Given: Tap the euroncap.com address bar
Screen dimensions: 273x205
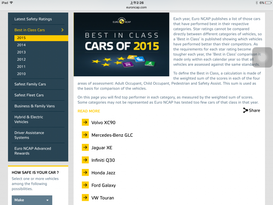Looking at the screenshot, I should (136, 7).
